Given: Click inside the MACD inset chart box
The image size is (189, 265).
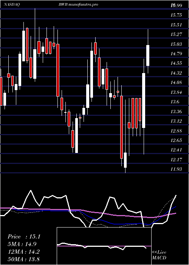Looking at the screenshot, I should (104, 246).
